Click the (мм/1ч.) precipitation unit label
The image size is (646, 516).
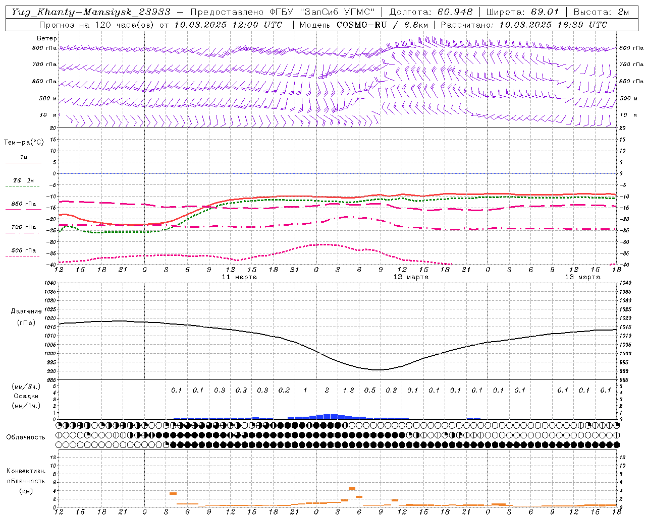point(26,406)
